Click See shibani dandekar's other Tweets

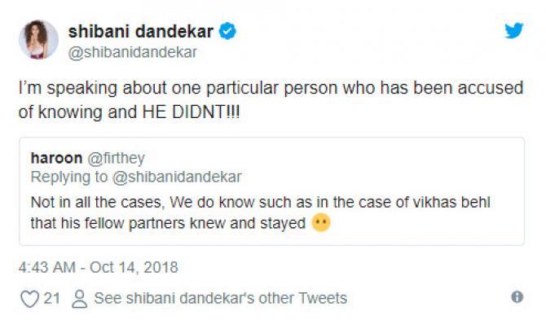point(221,299)
